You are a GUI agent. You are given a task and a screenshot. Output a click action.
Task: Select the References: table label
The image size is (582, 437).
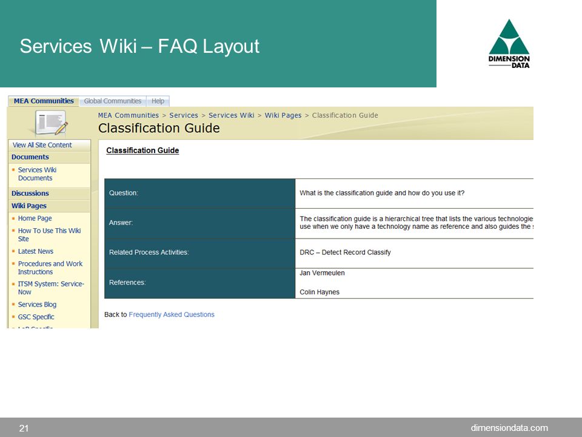tap(127, 282)
